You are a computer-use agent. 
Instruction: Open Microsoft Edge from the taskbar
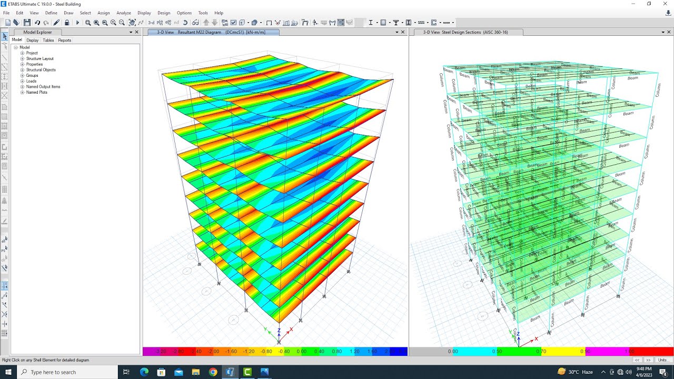pos(144,372)
